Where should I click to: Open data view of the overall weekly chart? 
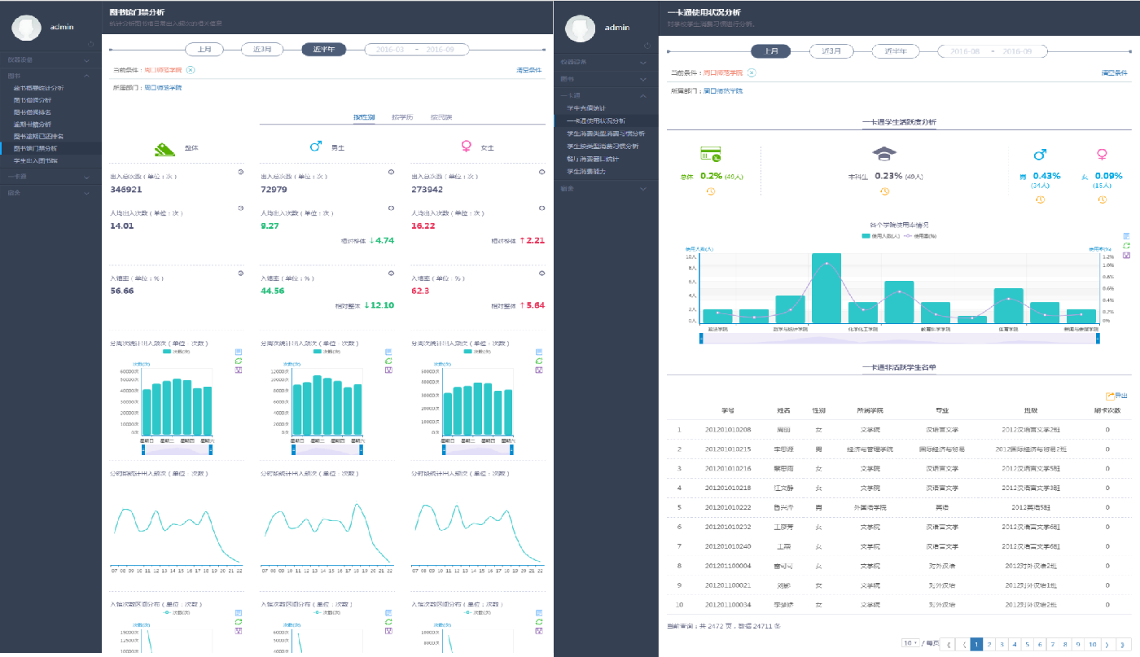pos(239,352)
